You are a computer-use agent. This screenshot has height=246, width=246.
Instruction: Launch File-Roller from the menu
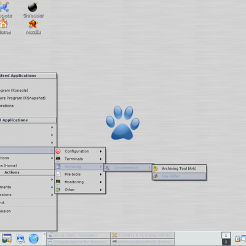click(x=179, y=176)
